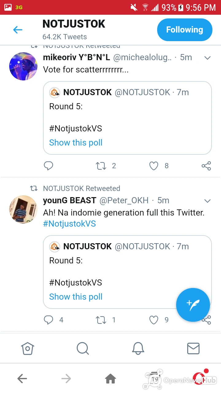
Task: Retweet mikeoriv's tweet with 2 retweets
Action: coord(101,166)
